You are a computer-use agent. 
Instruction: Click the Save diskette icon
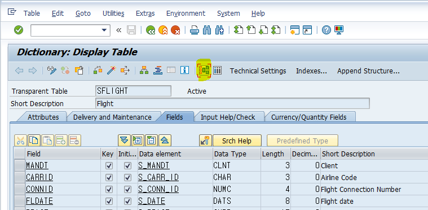[131, 30]
